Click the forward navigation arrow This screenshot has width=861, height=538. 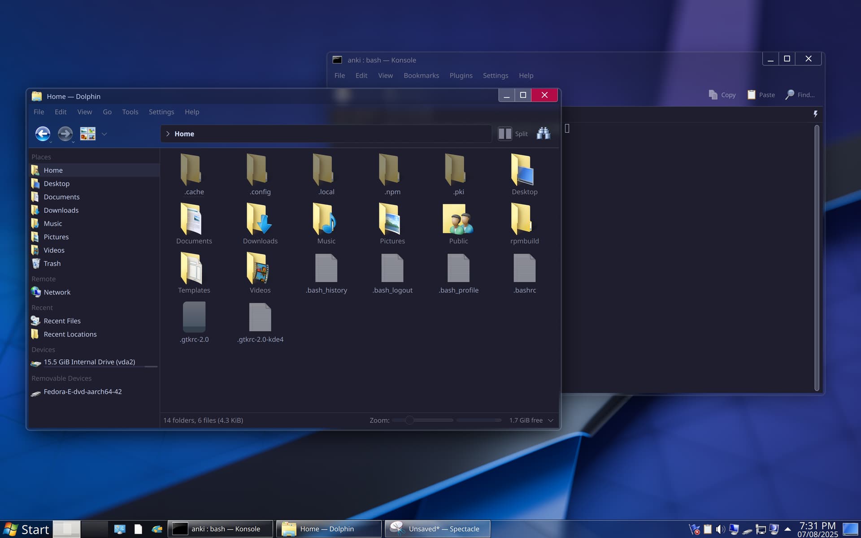click(65, 134)
